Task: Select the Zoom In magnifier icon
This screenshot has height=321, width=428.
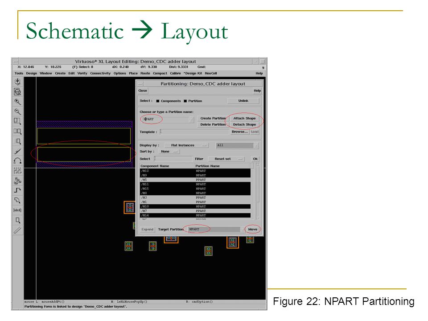Action: pyautogui.click(x=17, y=102)
